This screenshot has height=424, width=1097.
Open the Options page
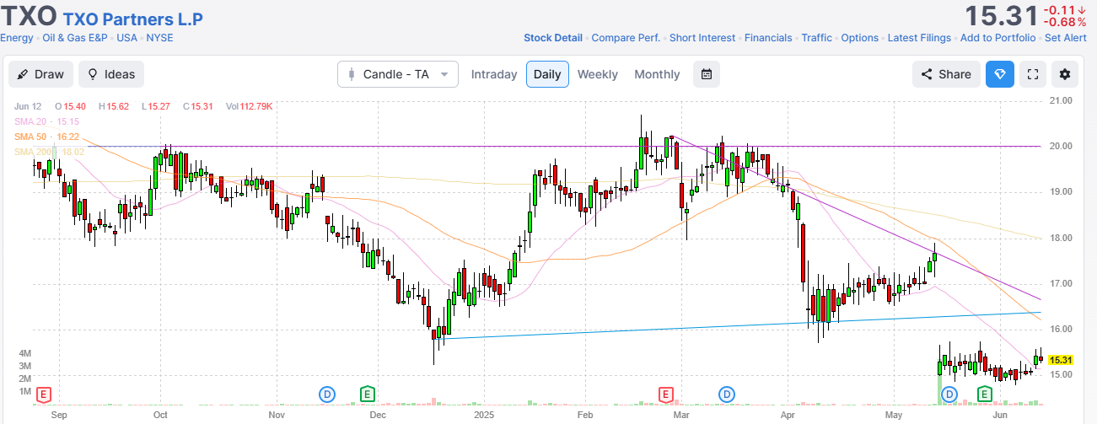tap(860, 38)
